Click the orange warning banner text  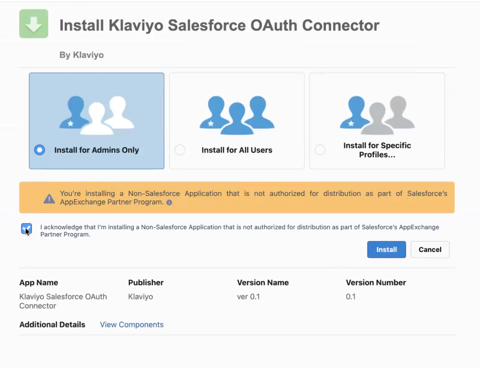[x=253, y=198]
